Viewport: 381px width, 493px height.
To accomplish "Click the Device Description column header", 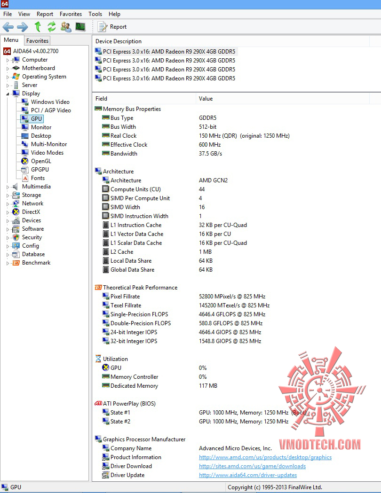I will pyautogui.click(x=231, y=41).
